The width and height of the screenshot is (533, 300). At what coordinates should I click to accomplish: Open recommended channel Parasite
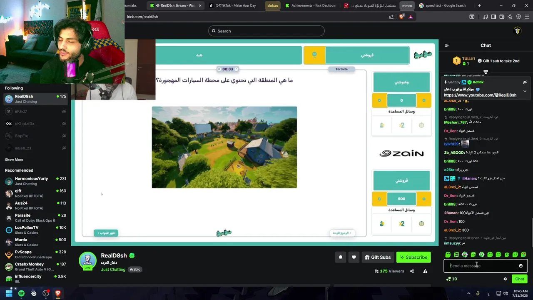click(35, 218)
